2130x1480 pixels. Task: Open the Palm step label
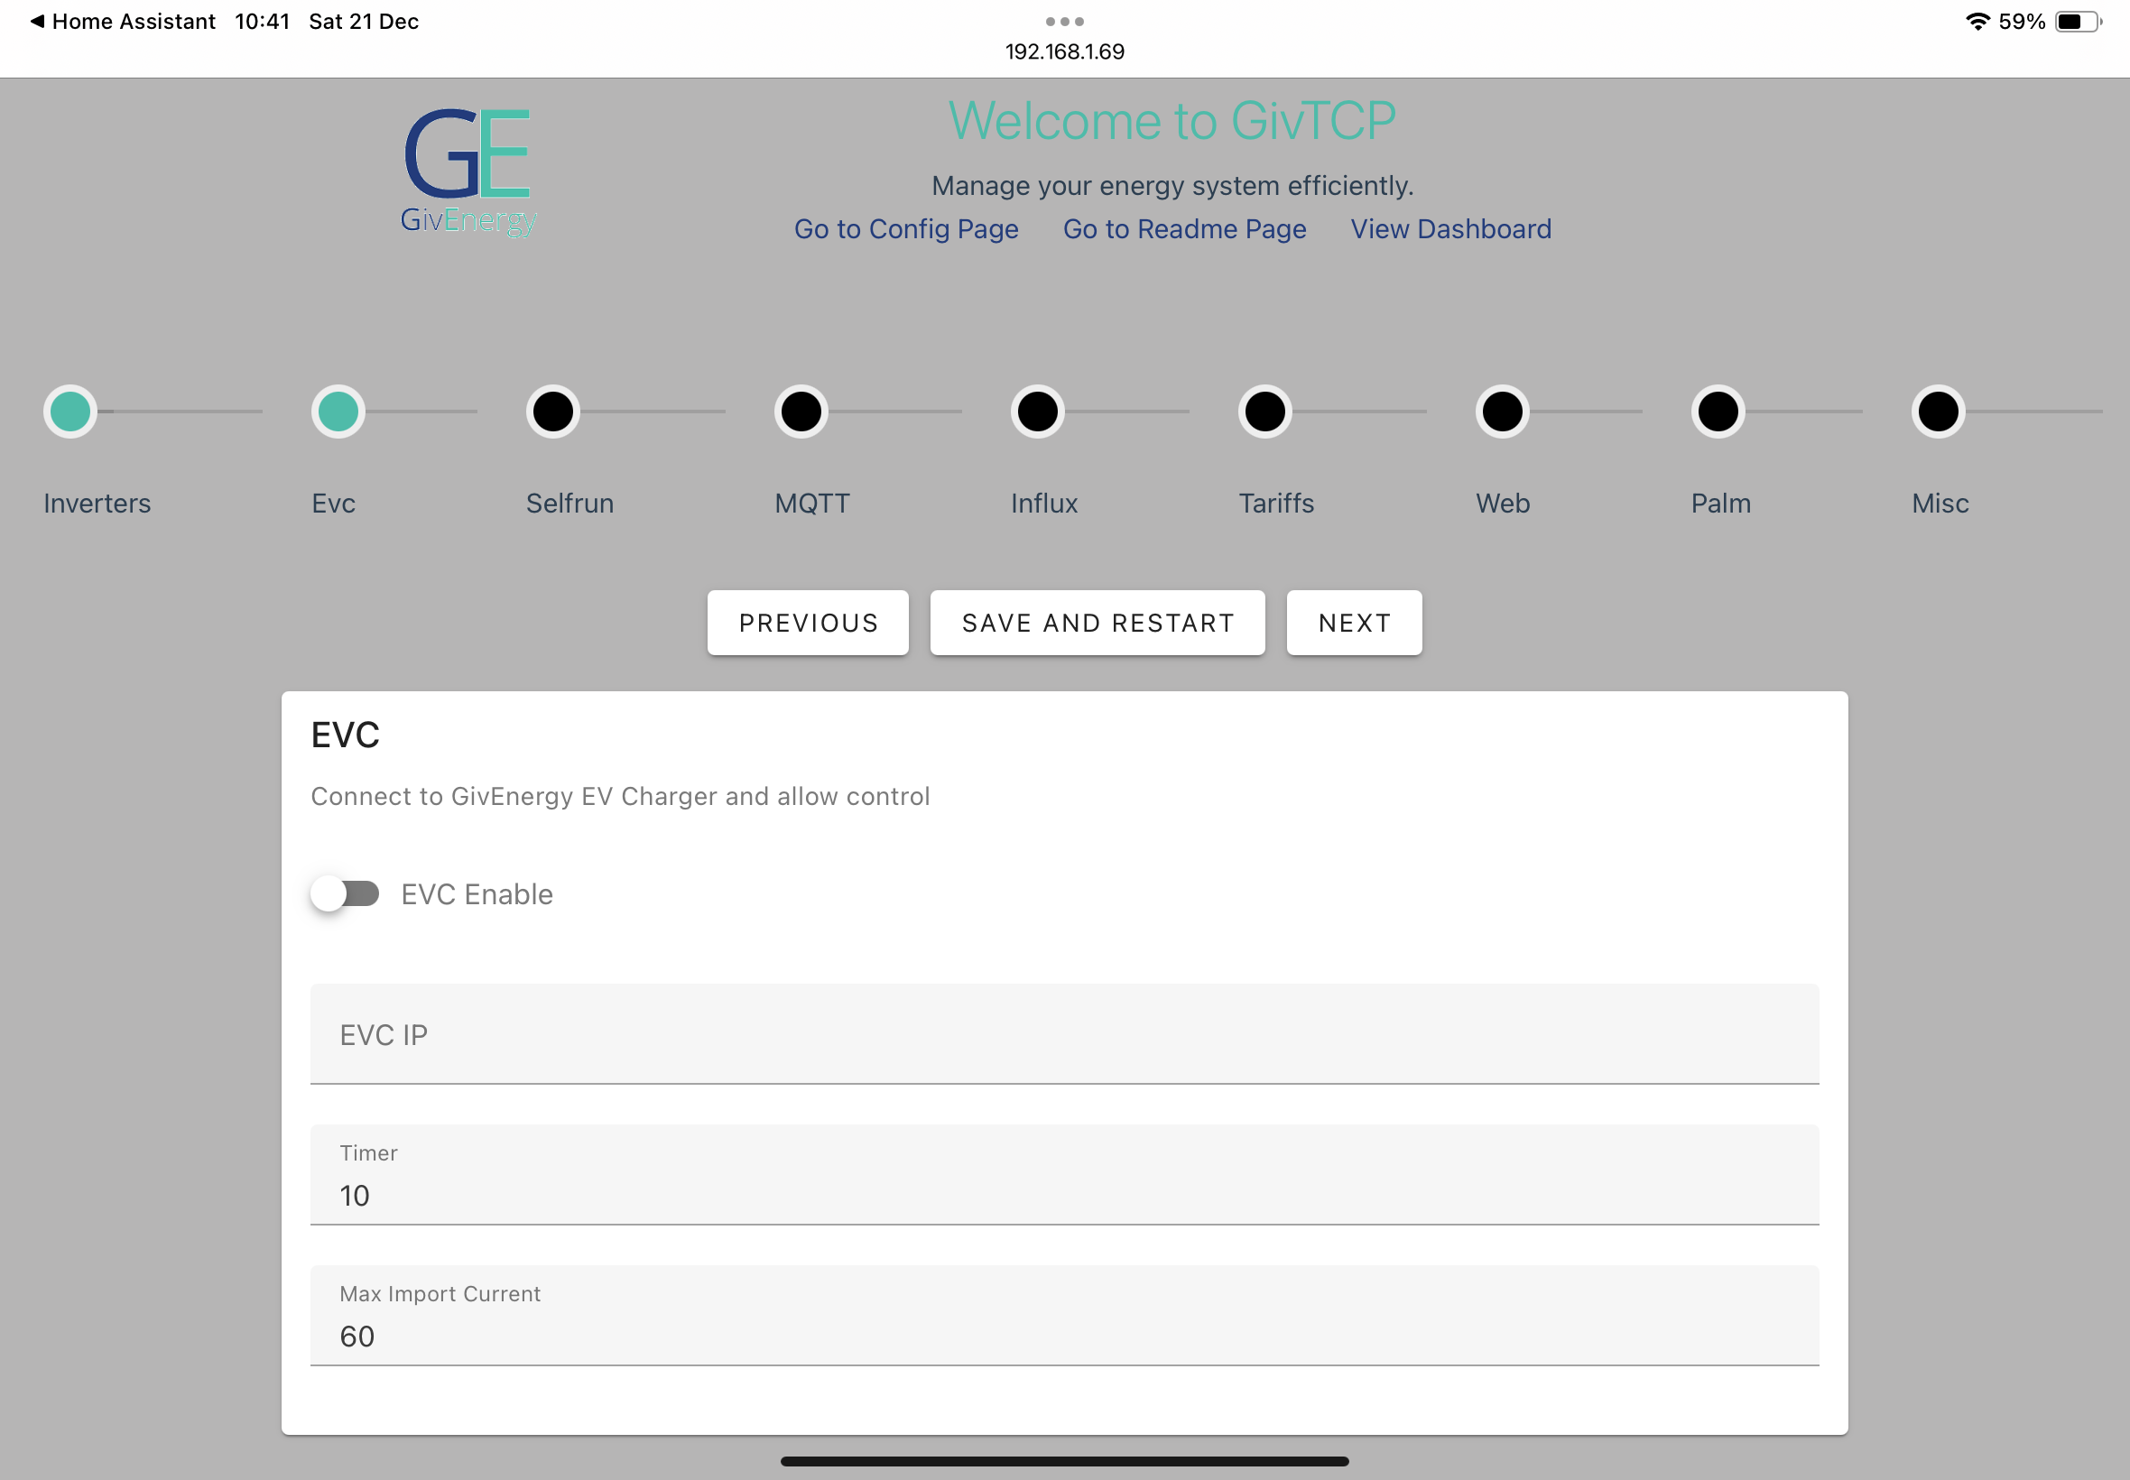pos(1721,504)
